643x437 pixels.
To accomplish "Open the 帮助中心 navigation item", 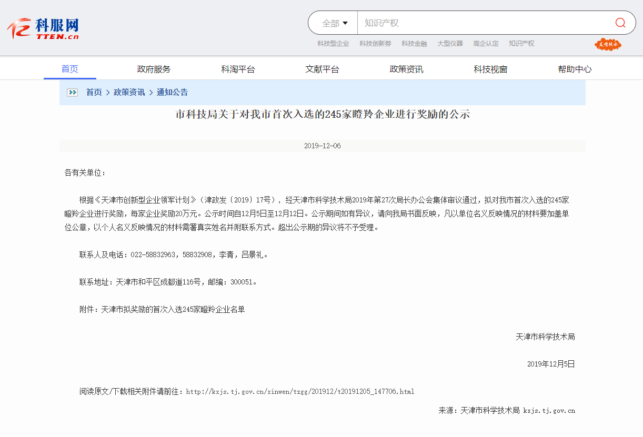I will point(575,69).
